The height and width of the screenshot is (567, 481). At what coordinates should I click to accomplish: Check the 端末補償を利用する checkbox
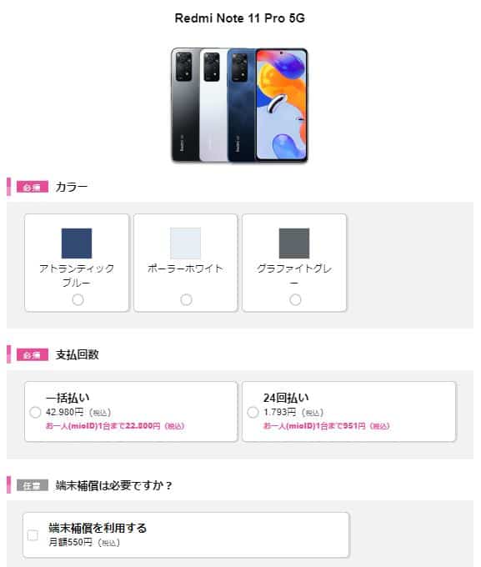(33, 535)
